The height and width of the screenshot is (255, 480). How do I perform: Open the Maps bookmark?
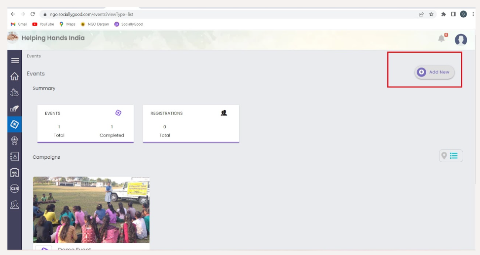pyautogui.click(x=68, y=24)
